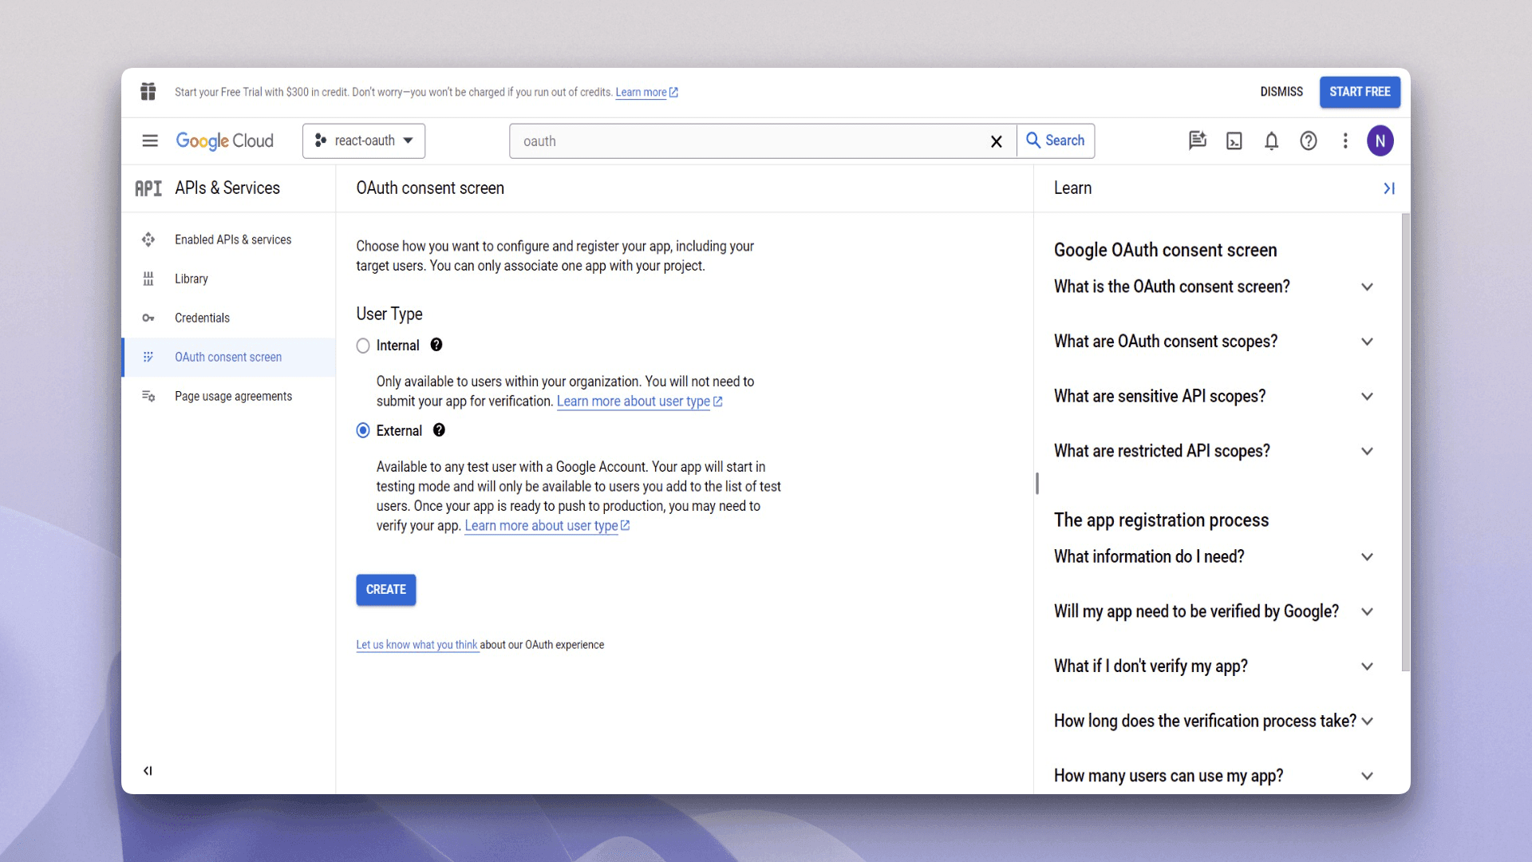The image size is (1532, 862).
Task: Select the Internal user type
Action: point(363,345)
